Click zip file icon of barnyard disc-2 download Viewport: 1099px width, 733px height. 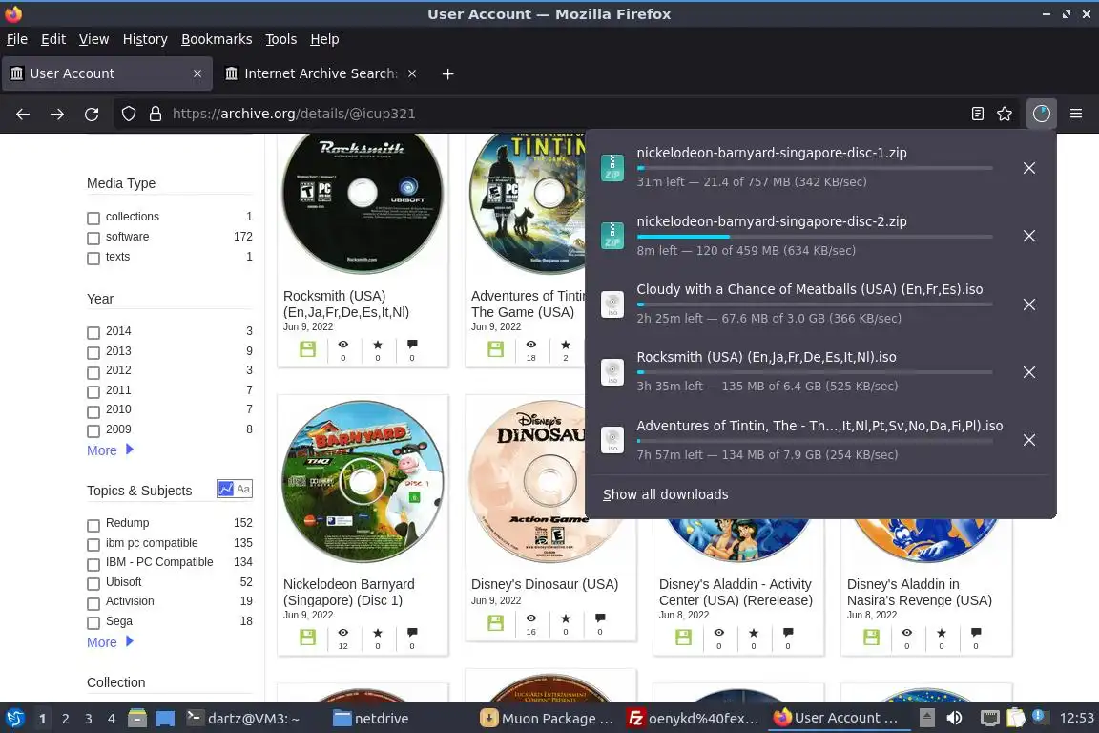[612, 236]
